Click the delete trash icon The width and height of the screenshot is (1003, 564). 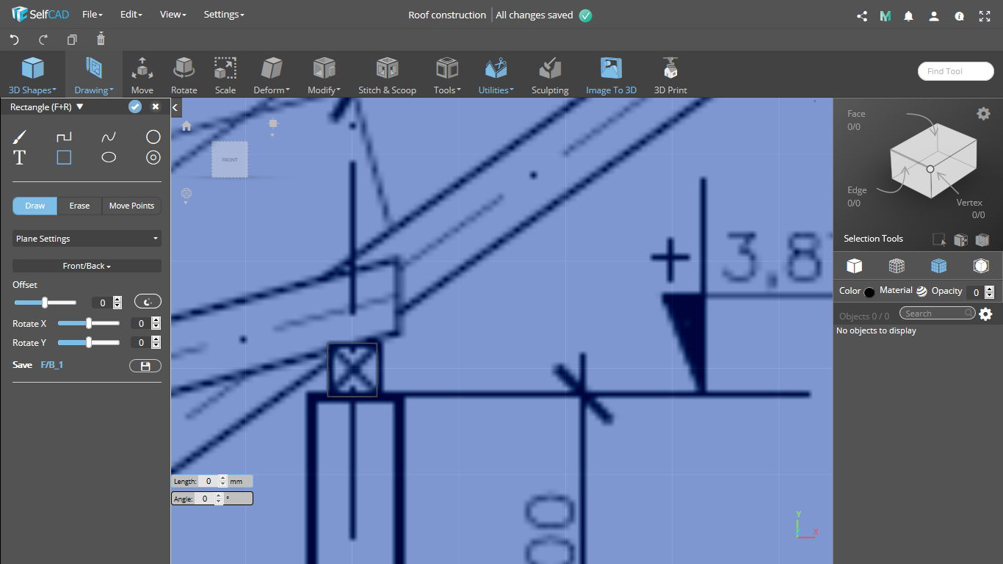[x=101, y=39]
